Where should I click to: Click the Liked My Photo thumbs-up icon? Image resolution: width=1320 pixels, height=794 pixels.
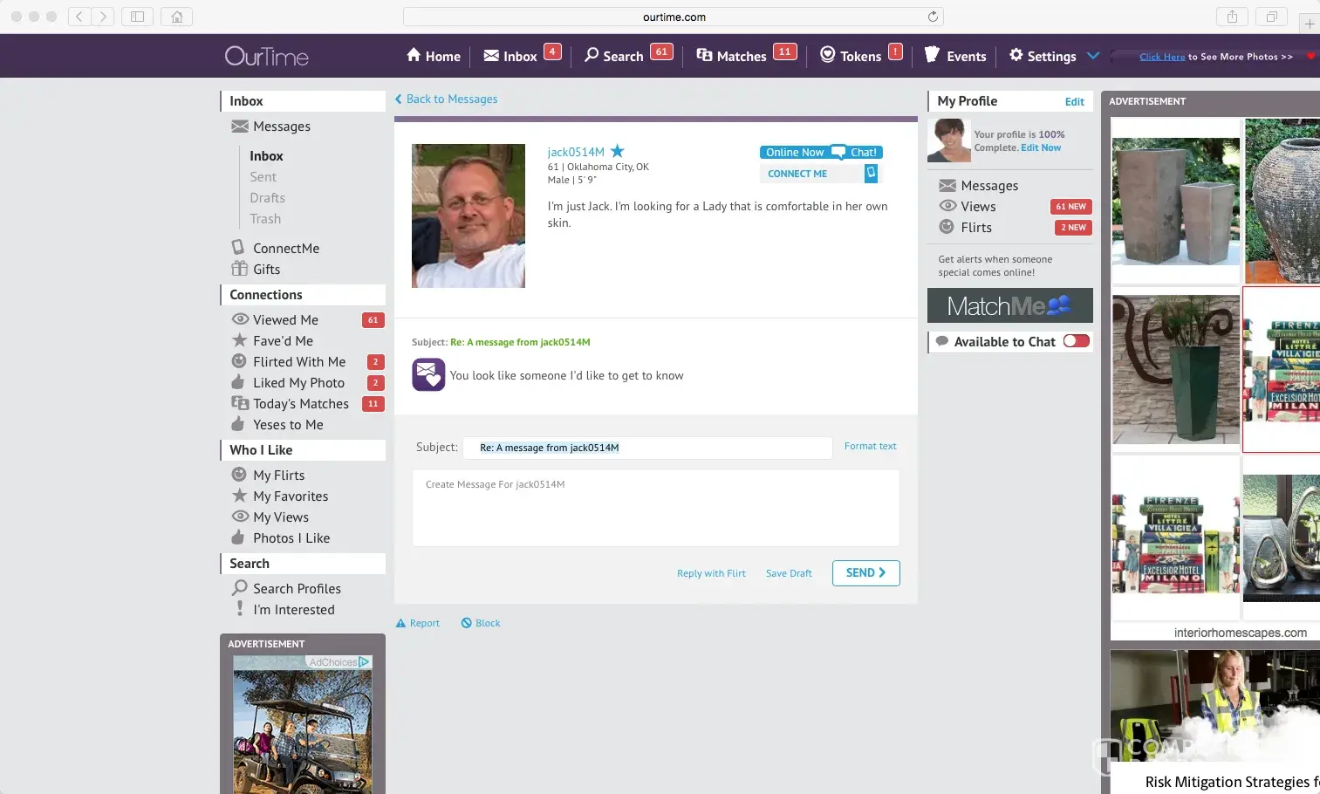tap(238, 382)
